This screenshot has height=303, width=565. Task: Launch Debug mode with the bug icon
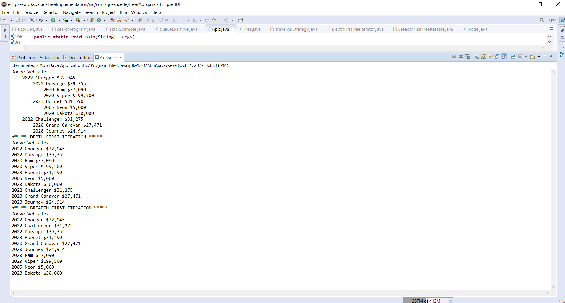pyautogui.click(x=41, y=20)
